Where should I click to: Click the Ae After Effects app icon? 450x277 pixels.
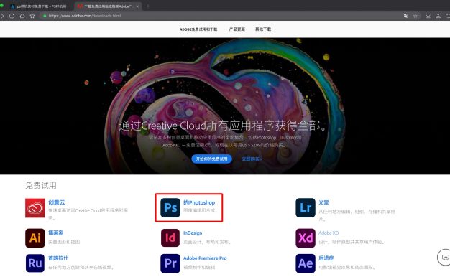point(306,263)
